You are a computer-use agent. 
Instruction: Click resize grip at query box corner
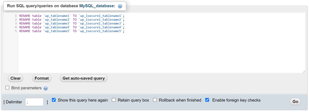click(304, 71)
